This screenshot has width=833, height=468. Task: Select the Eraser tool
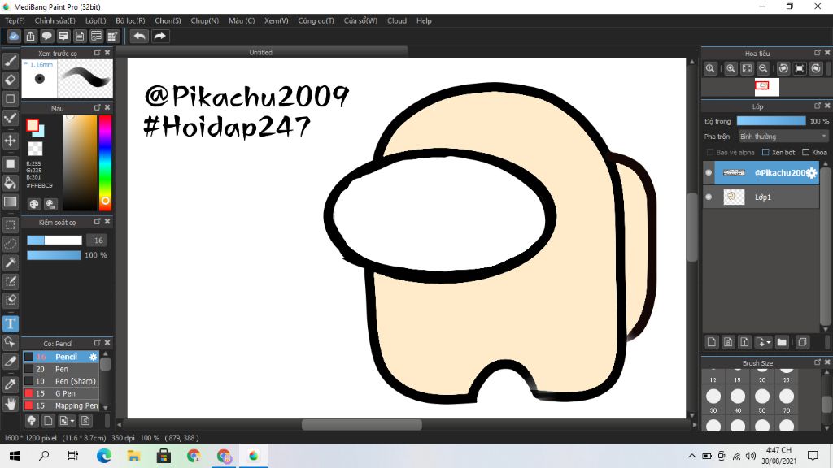click(x=10, y=80)
